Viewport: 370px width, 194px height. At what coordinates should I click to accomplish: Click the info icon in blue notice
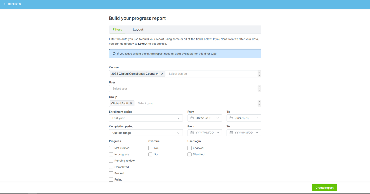point(114,54)
